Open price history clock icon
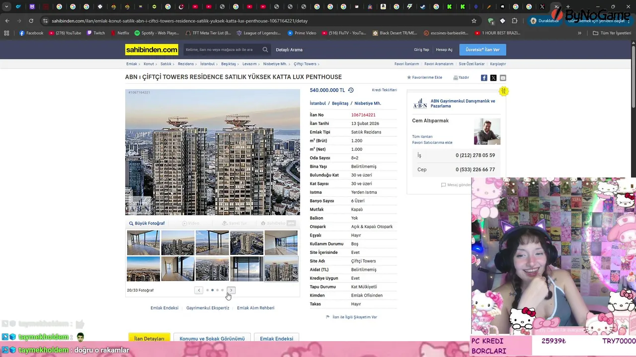Image resolution: width=636 pixels, height=357 pixels. pos(351,90)
